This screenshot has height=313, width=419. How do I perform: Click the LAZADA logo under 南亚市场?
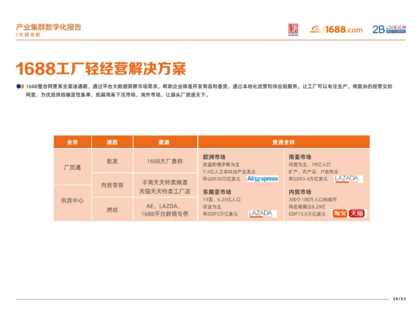(348, 179)
